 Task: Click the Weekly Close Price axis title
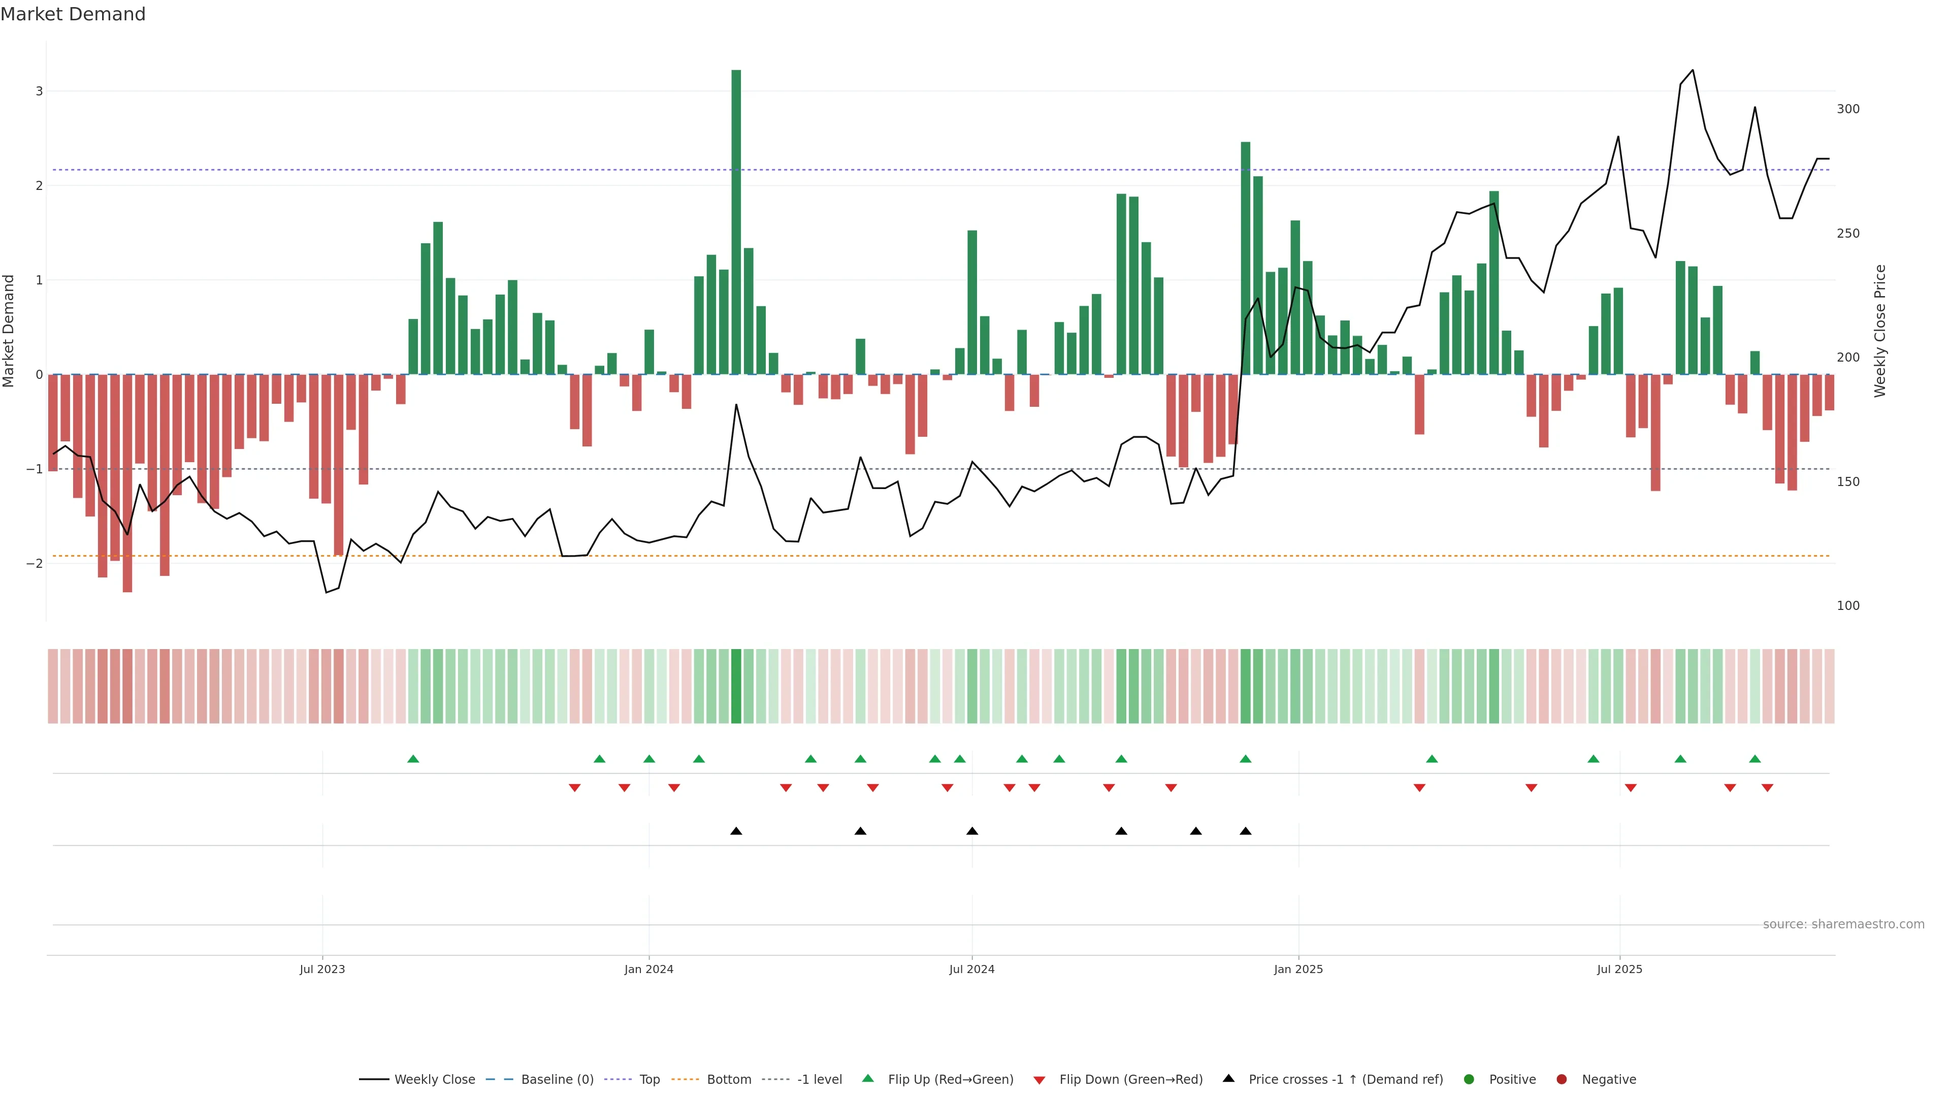click(1879, 331)
